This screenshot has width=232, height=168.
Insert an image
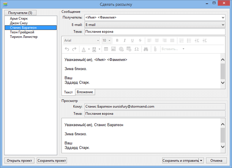114,49
